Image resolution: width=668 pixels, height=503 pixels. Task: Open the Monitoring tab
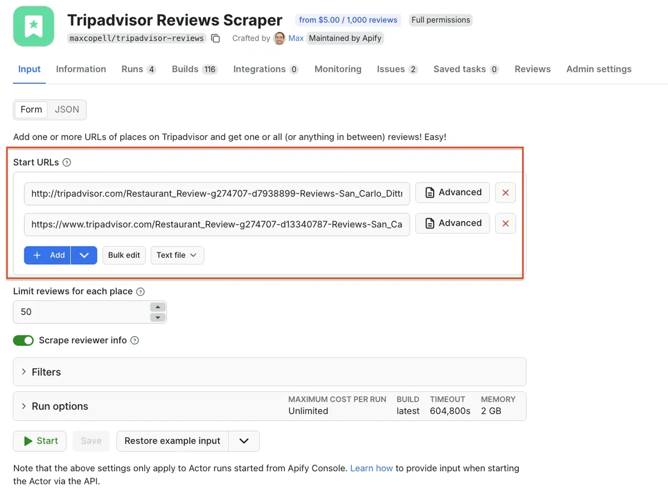pos(338,69)
